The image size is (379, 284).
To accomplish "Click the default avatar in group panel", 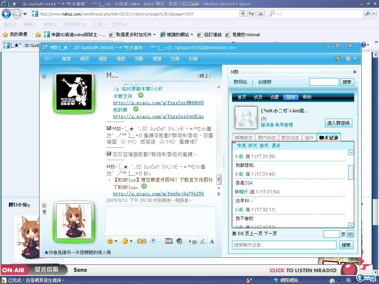I will [x=246, y=118].
